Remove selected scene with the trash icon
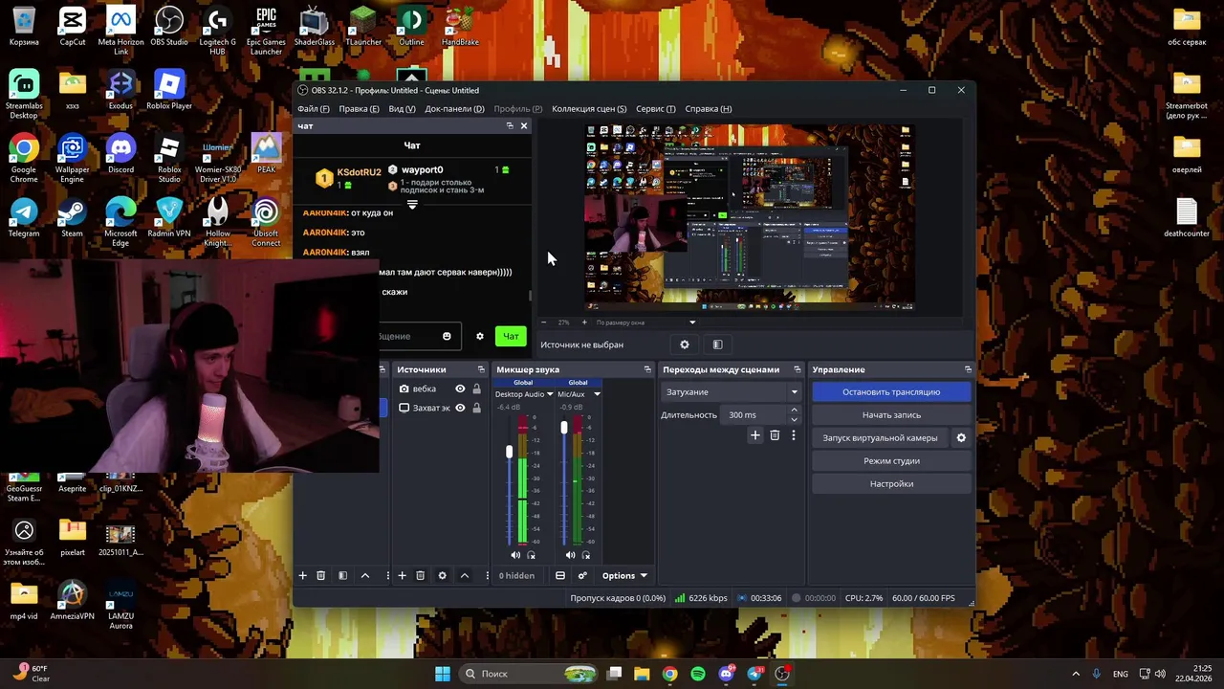 [x=321, y=575]
